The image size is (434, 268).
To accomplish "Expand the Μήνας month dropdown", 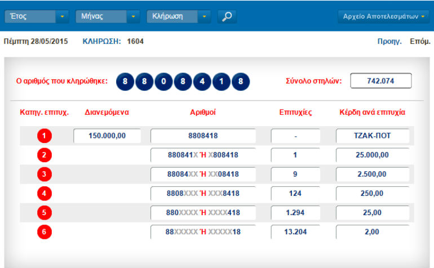I will click(x=107, y=16).
